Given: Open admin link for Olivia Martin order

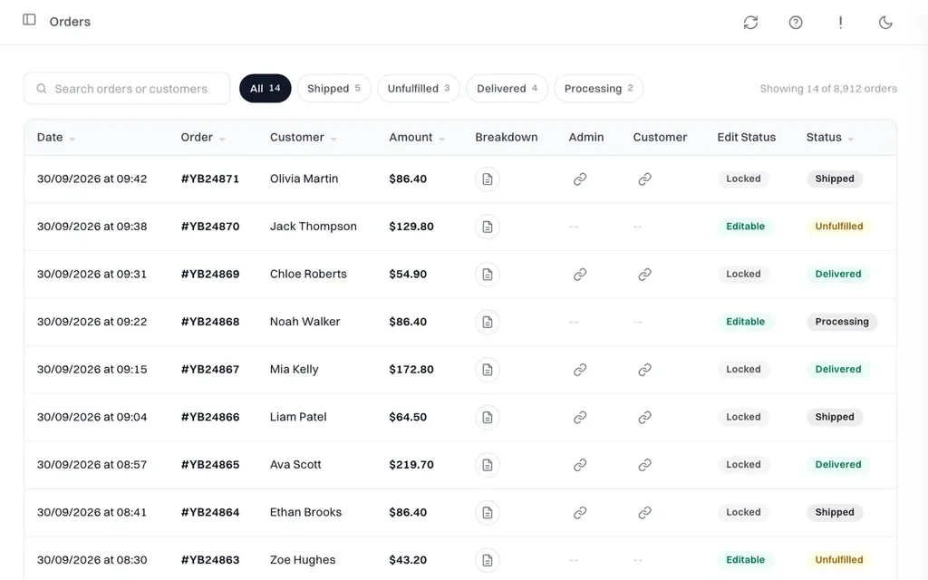Looking at the screenshot, I should pyautogui.click(x=580, y=179).
